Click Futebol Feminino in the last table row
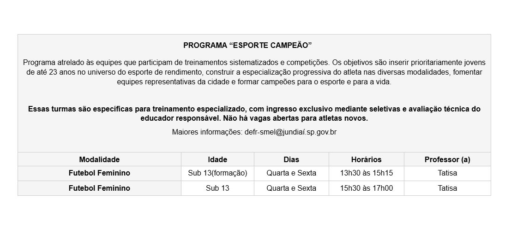Screen dimensions: 511x246 click(x=99, y=188)
